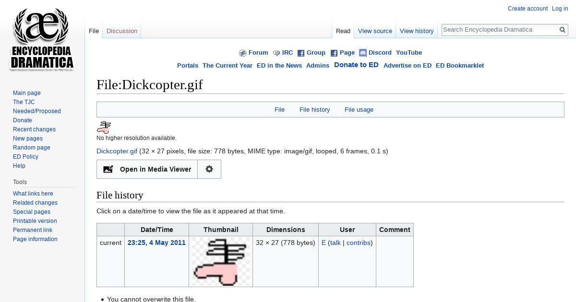Open ED Bookmarklet link
This screenshot has width=576, height=302.
[460, 66]
